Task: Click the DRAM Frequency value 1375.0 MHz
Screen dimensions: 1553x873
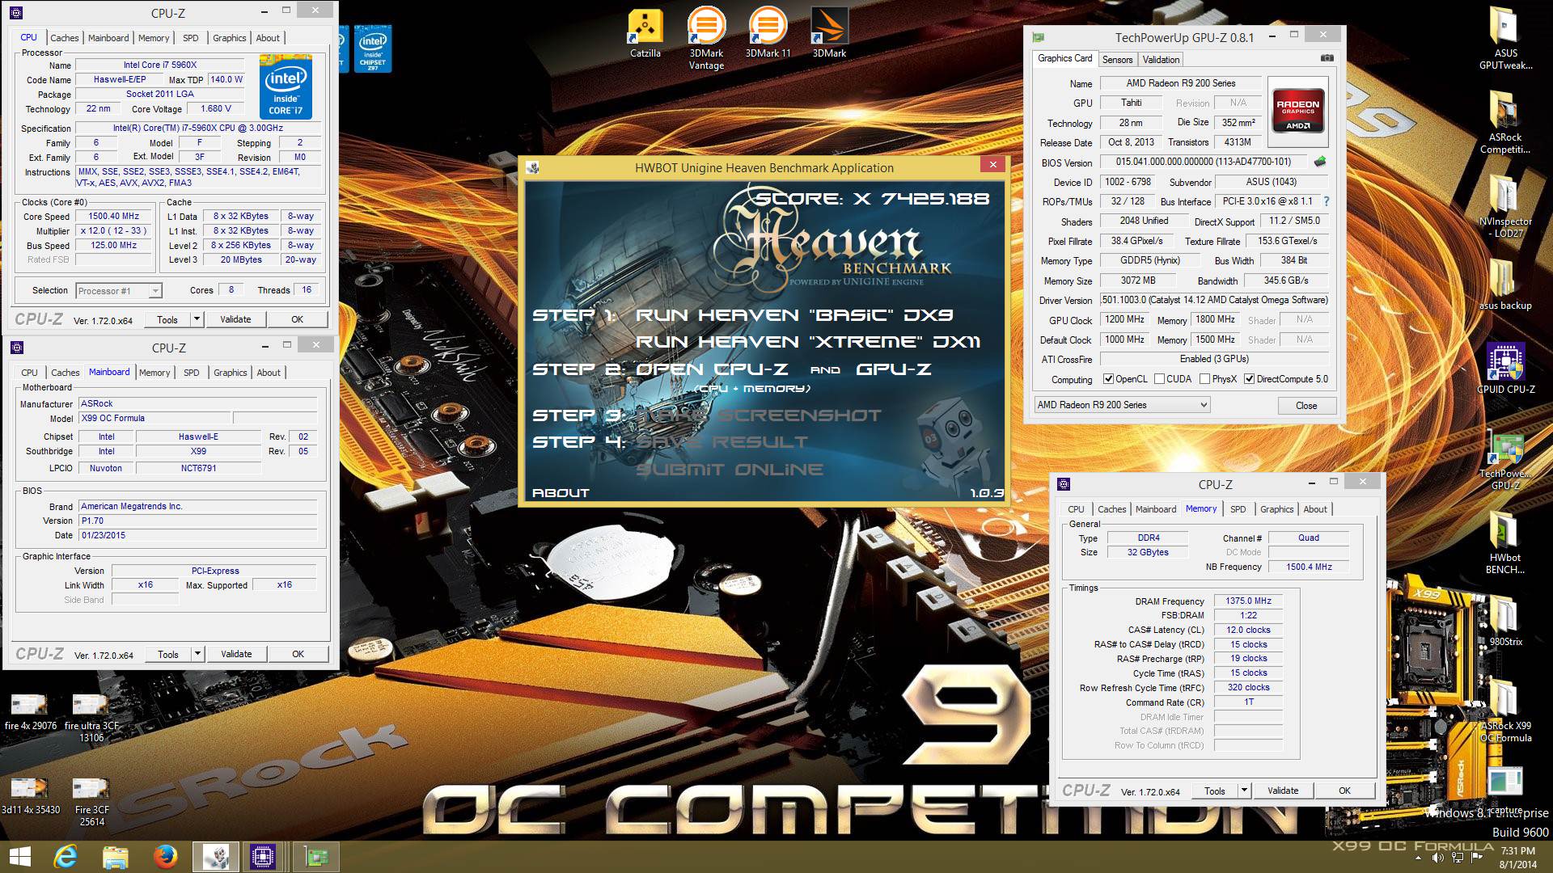Action: coord(1248,601)
